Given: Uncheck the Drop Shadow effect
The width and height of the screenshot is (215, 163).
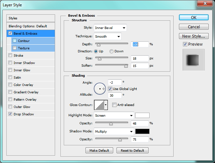Looking at the screenshot, I should pyautogui.click(x=10, y=114).
